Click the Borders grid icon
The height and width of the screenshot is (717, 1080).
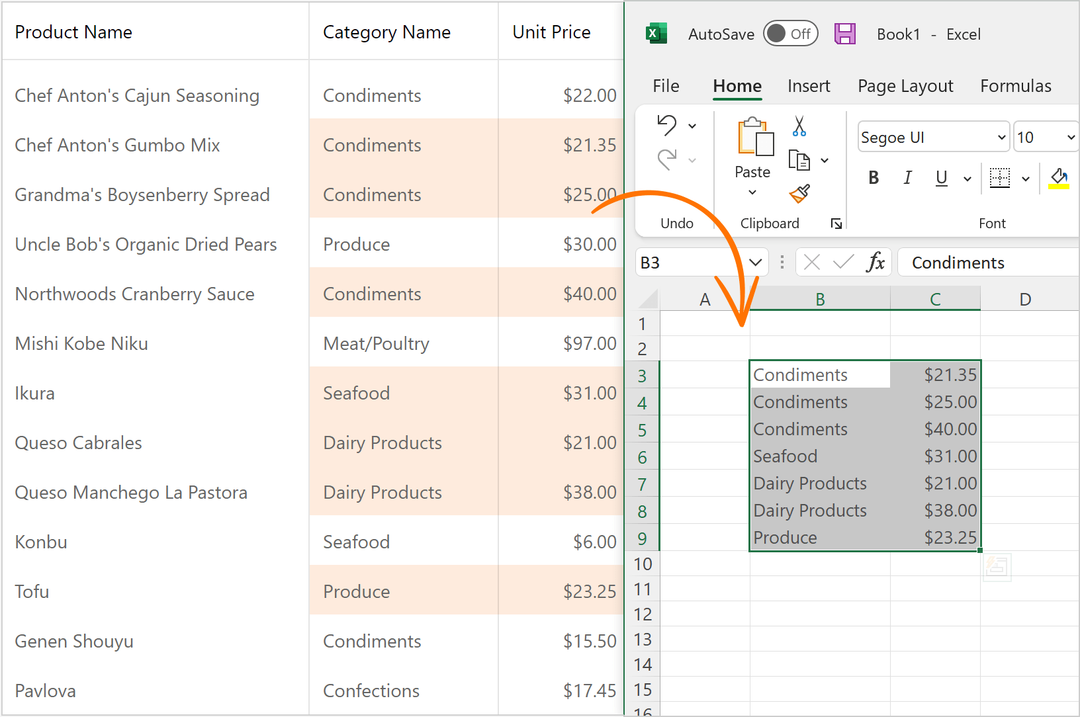click(999, 178)
